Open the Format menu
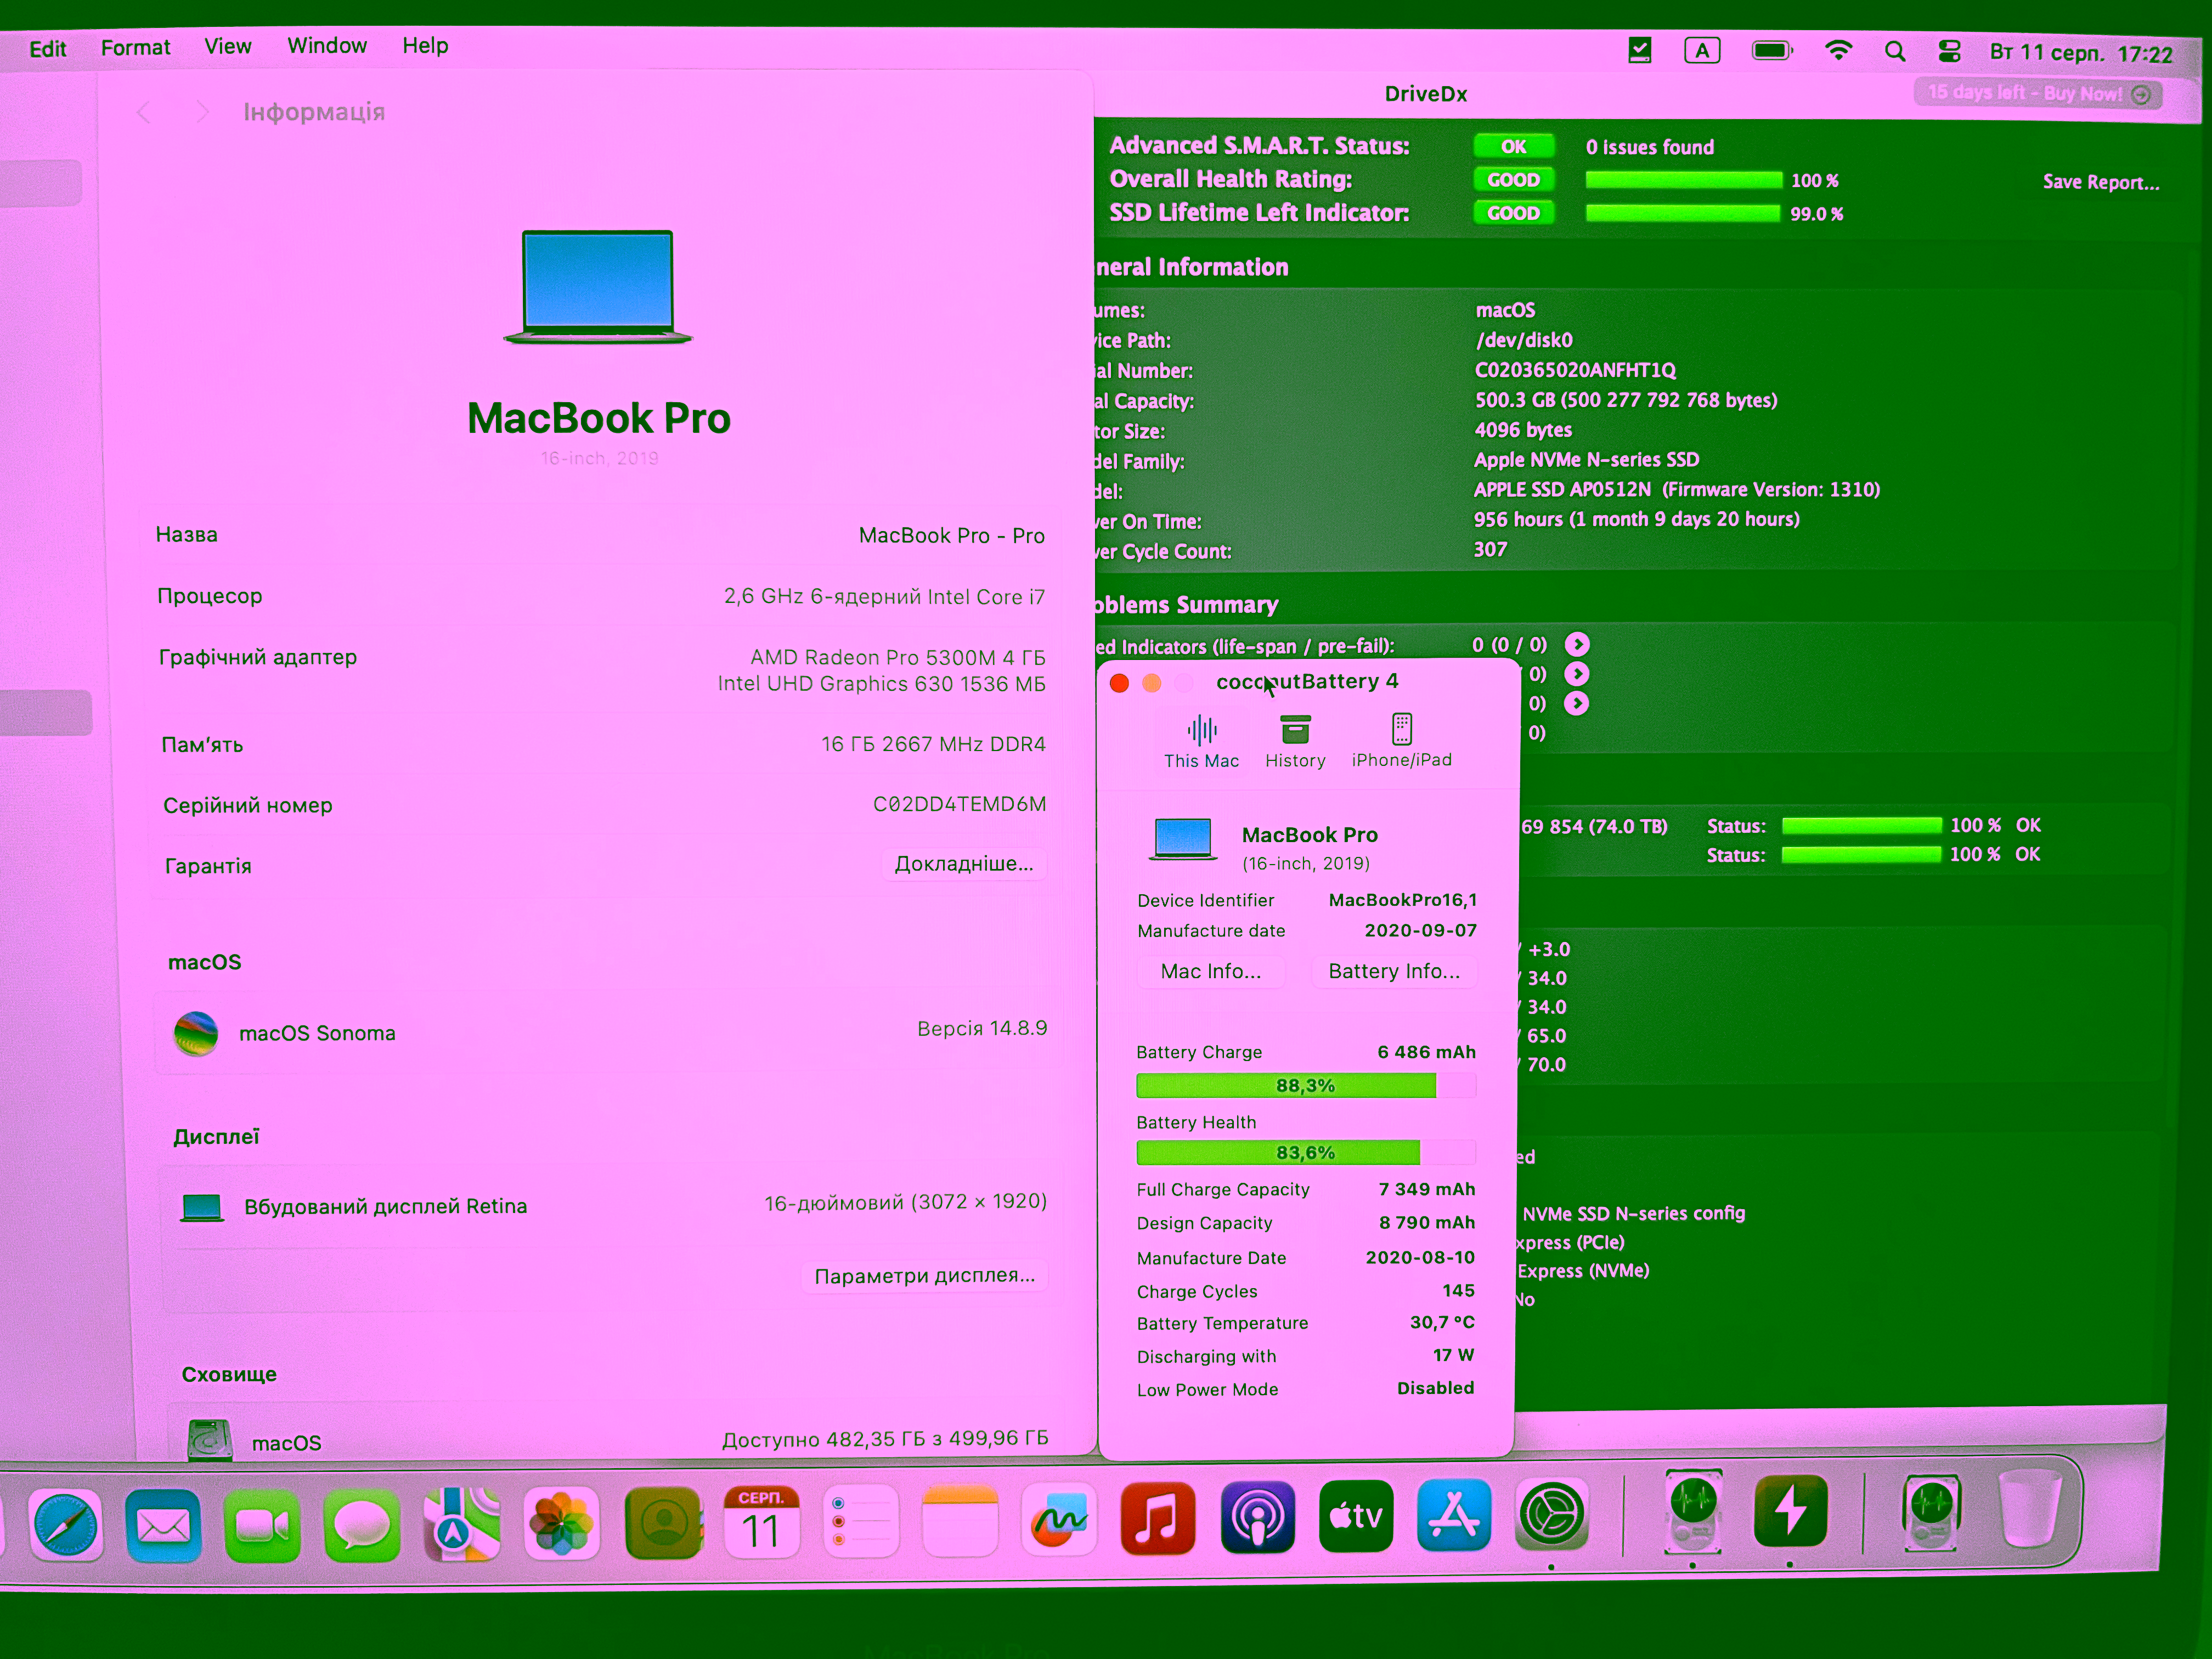The height and width of the screenshot is (1659, 2212). 136,48
